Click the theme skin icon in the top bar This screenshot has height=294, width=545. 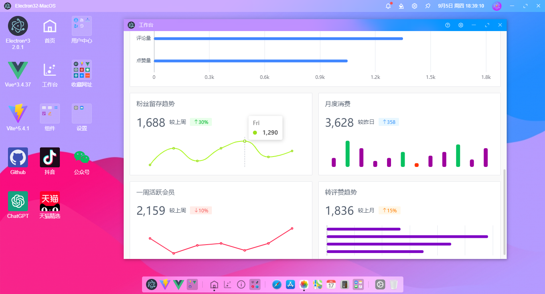401,6
